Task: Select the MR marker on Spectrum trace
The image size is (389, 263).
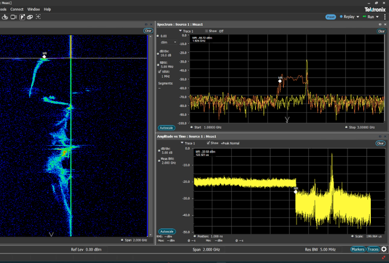Action: 280,81
